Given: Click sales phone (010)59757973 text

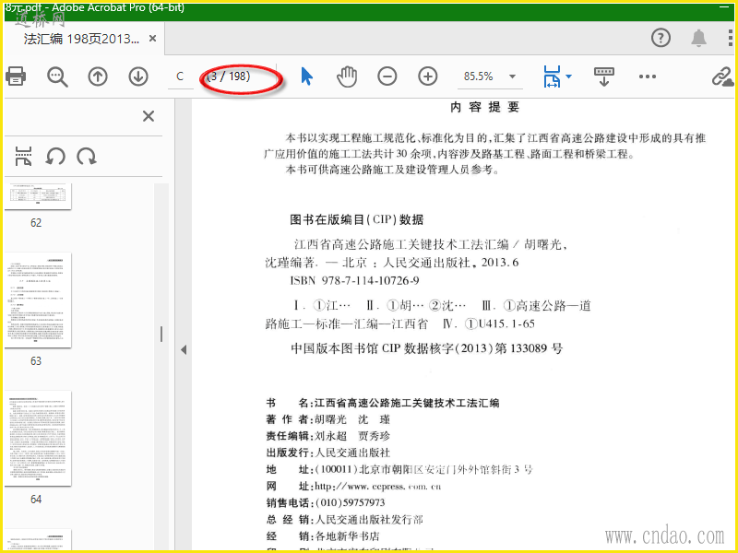Looking at the screenshot, I should click(x=350, y=502).
